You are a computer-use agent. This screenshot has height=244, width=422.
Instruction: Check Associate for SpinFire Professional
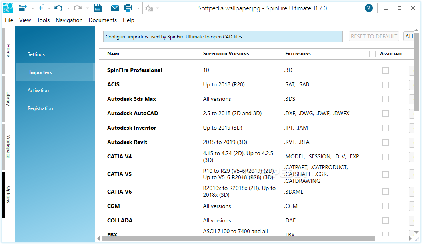(385, 70)
